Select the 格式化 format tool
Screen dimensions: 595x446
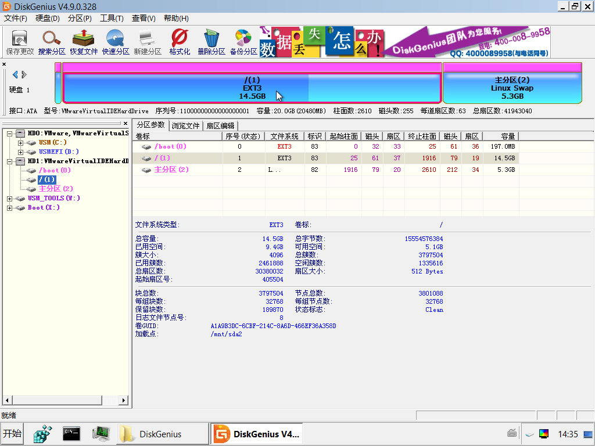pyautogui.click(x=180, y=42)
